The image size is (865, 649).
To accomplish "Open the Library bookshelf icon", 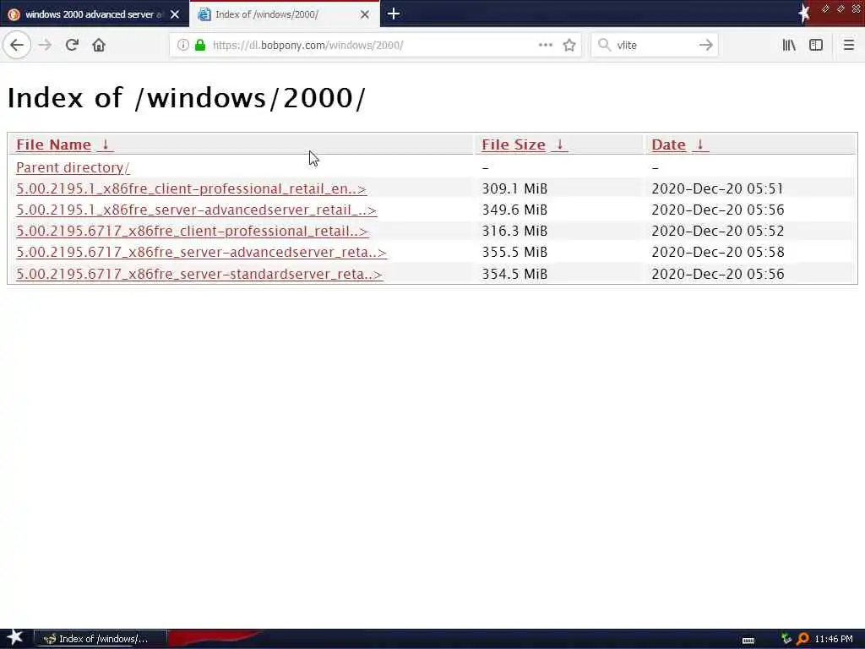I will tap(789, 46).
